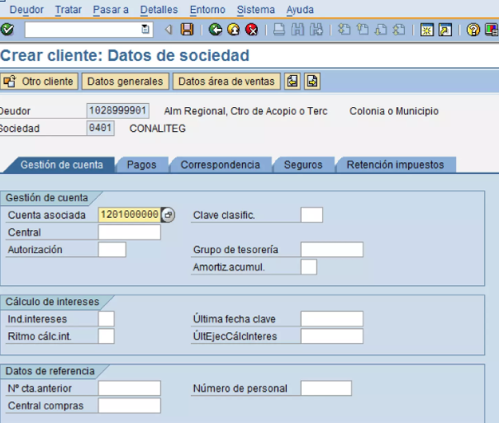The height and width of the screenshot is (423, 499).
Task: Click the Nº cta.anterior input field
Action: 130,388
